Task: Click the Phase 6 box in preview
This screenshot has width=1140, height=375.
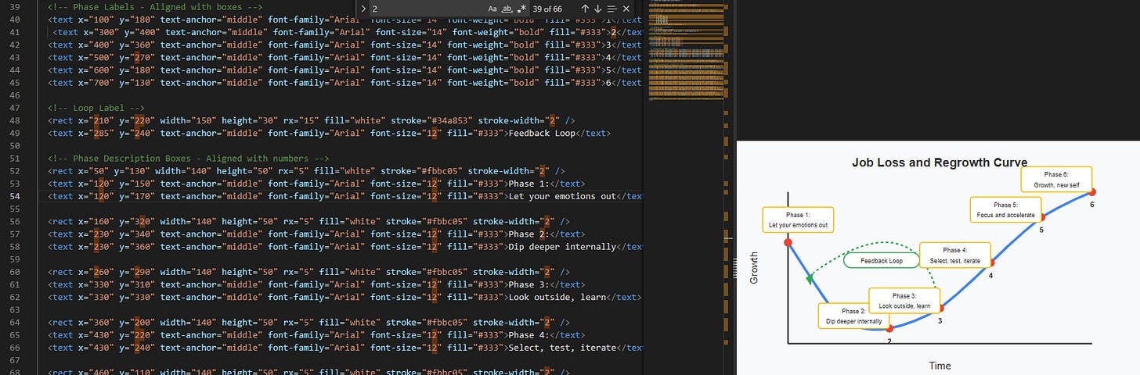Action: click(1056, 180)
